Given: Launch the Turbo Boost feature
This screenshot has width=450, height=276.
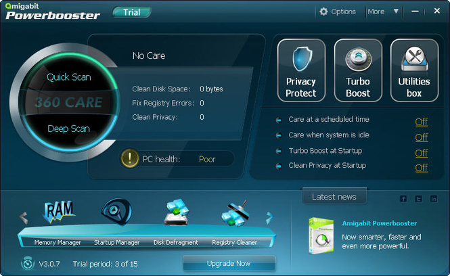Looking at the screenshot, I should coord(358,70).
